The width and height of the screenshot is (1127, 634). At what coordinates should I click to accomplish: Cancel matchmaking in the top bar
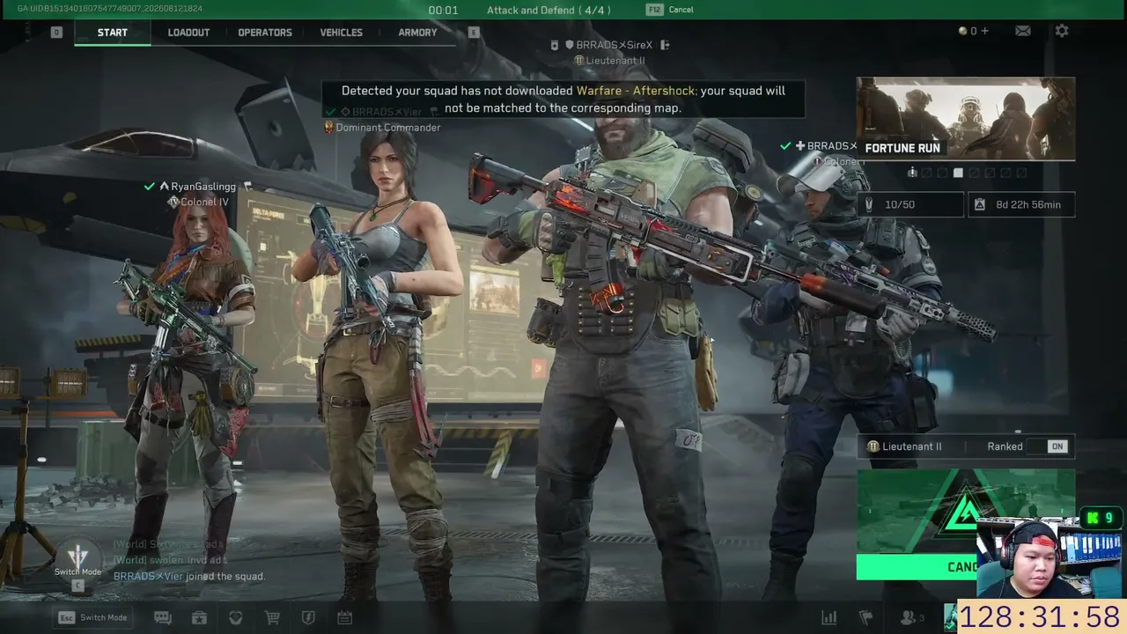tap(670, 10)
